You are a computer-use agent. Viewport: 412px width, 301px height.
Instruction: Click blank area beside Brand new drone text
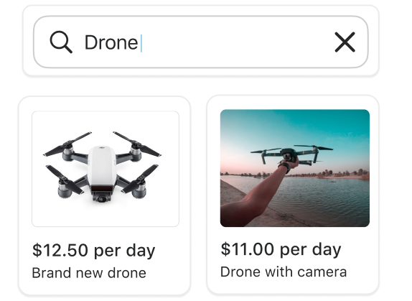(x=167, y=273)
